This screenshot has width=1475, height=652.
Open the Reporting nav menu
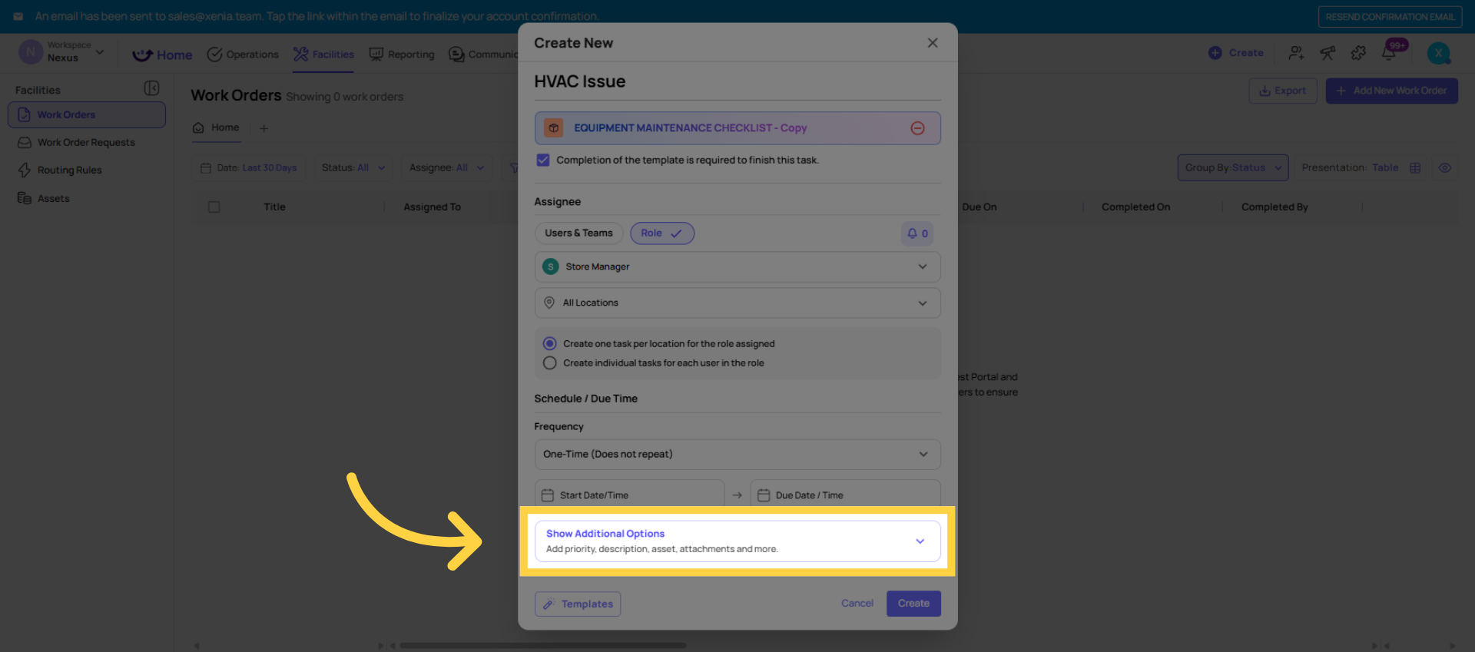pos(401,55)
